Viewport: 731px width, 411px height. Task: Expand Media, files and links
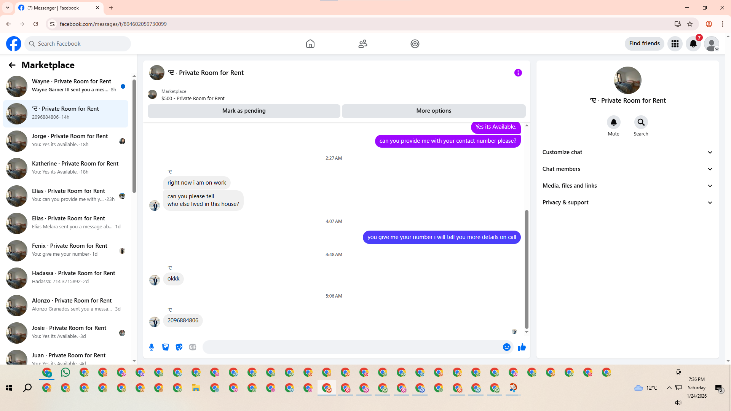point(627,186)
